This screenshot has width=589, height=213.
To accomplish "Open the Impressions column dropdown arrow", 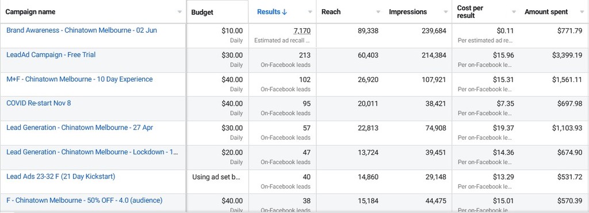I will coord(446,12).
